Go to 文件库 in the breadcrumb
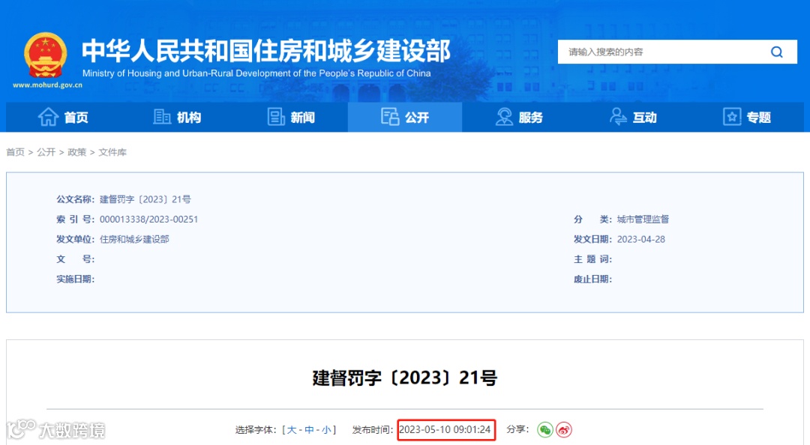810x445 pixels. [112, 152]
